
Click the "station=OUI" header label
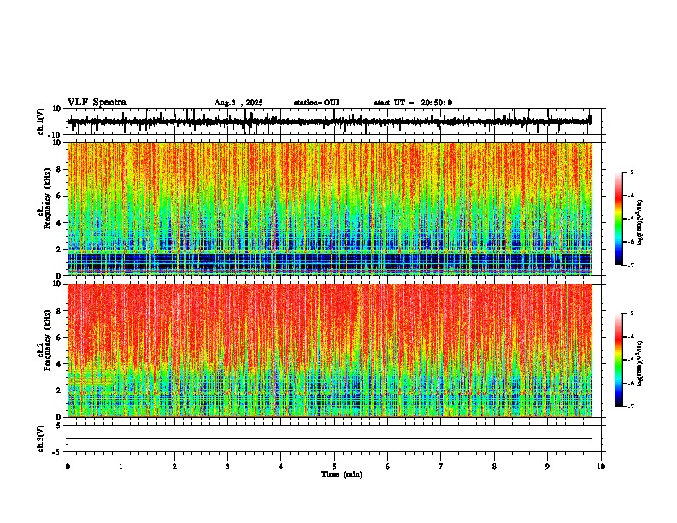coord(316,103)
